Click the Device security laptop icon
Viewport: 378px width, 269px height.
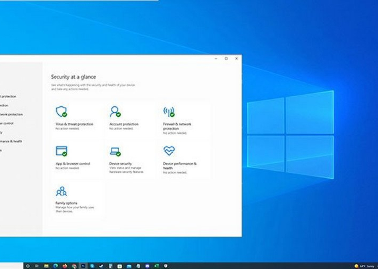coord(115,151)
